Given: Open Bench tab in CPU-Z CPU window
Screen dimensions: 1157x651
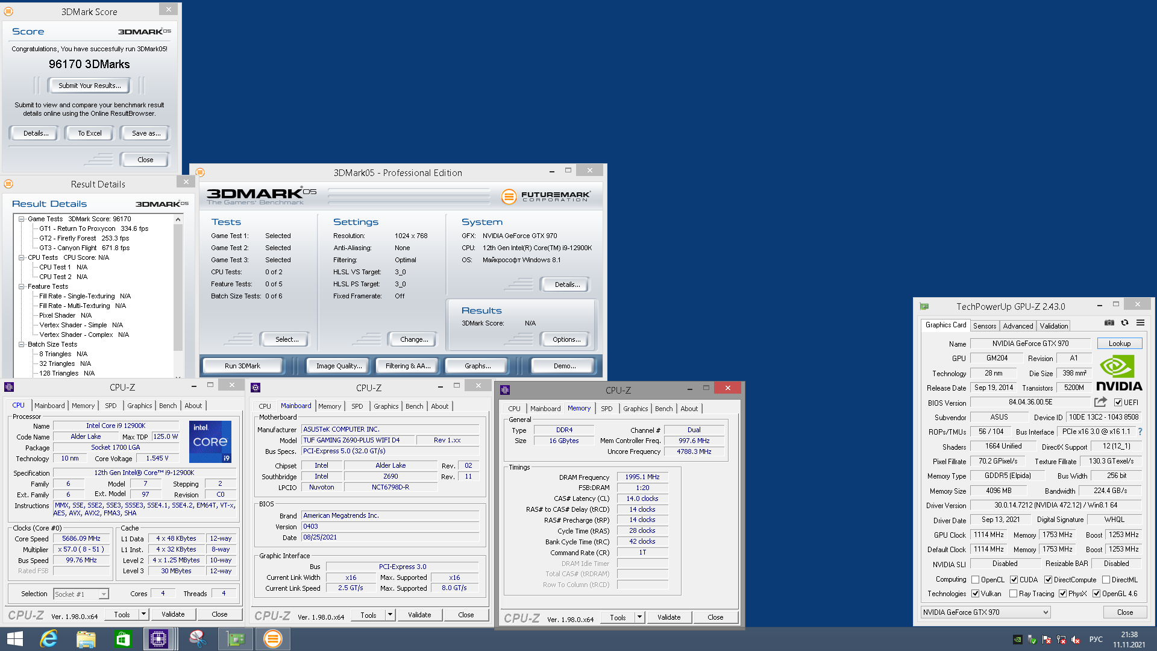Looking at the screenshot, I should 168,406.
